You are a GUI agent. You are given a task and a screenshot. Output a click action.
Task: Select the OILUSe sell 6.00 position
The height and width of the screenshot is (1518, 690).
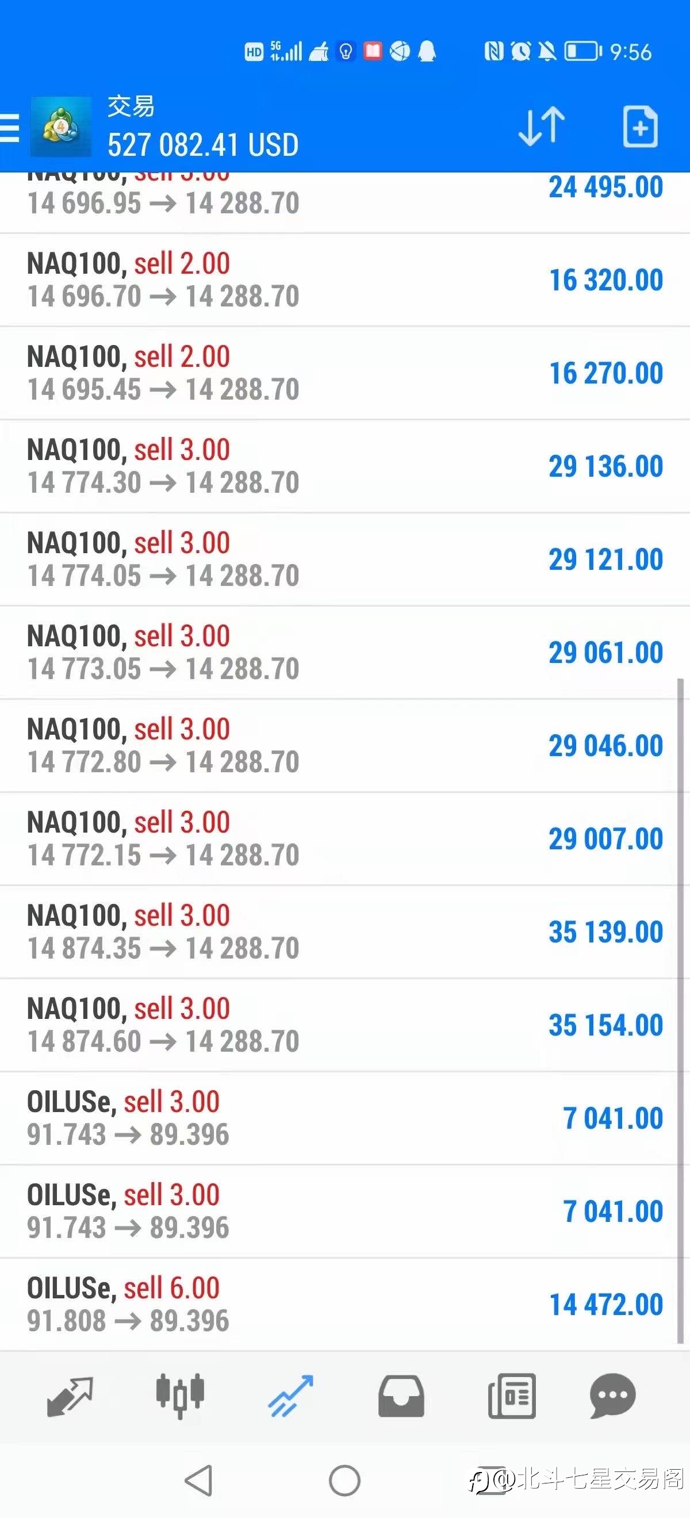point(344,1305)
